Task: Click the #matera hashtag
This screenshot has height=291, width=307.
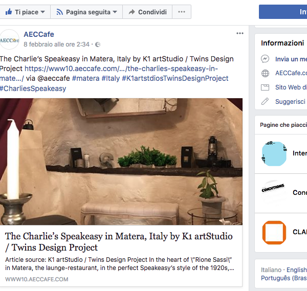Action: pyautogui.click(x=86, y=78)
